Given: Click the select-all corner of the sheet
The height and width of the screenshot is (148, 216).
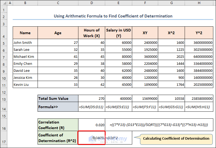Looking at the screenshot, I should (4, 3).
